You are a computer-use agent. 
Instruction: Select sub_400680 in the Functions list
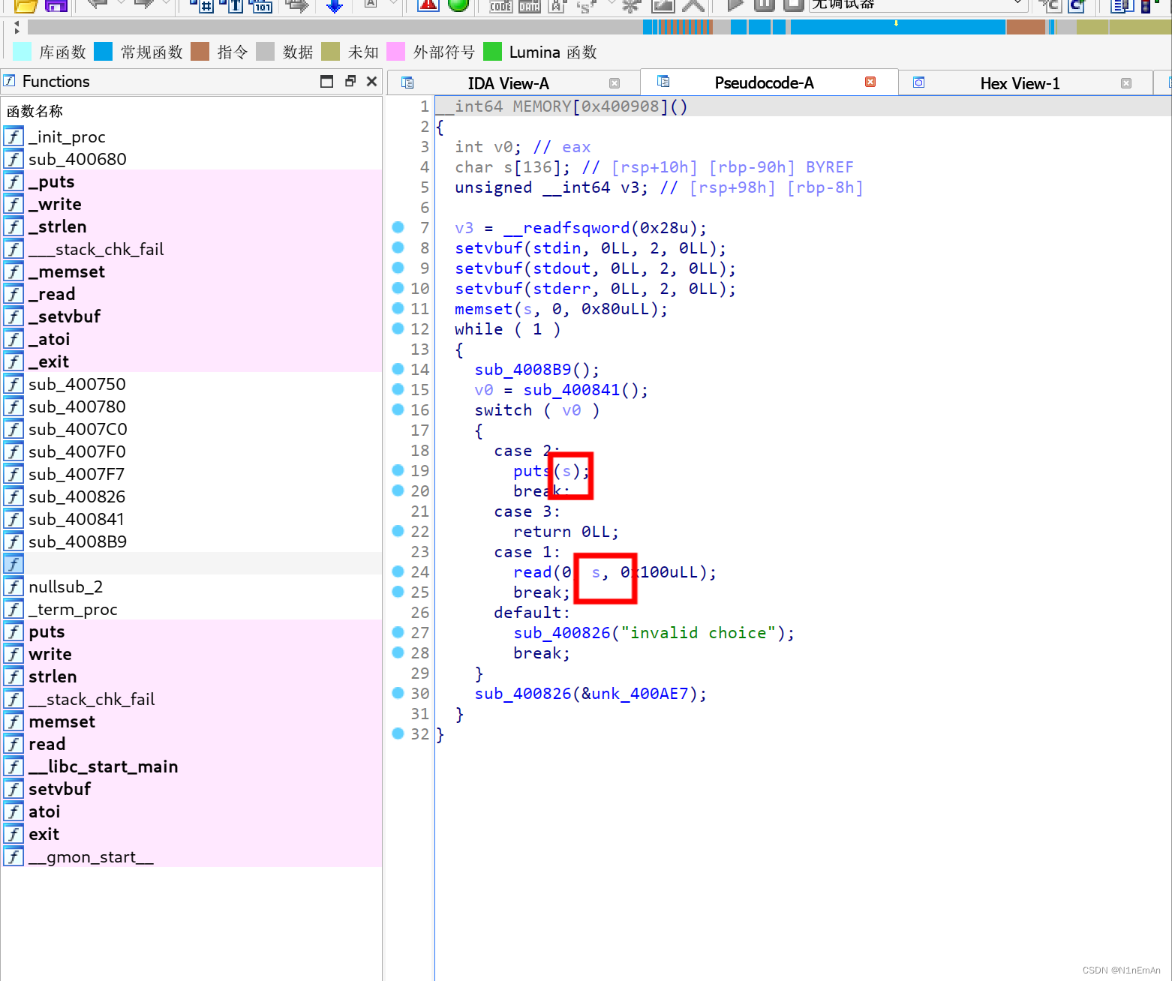click(x=191, y=159)
